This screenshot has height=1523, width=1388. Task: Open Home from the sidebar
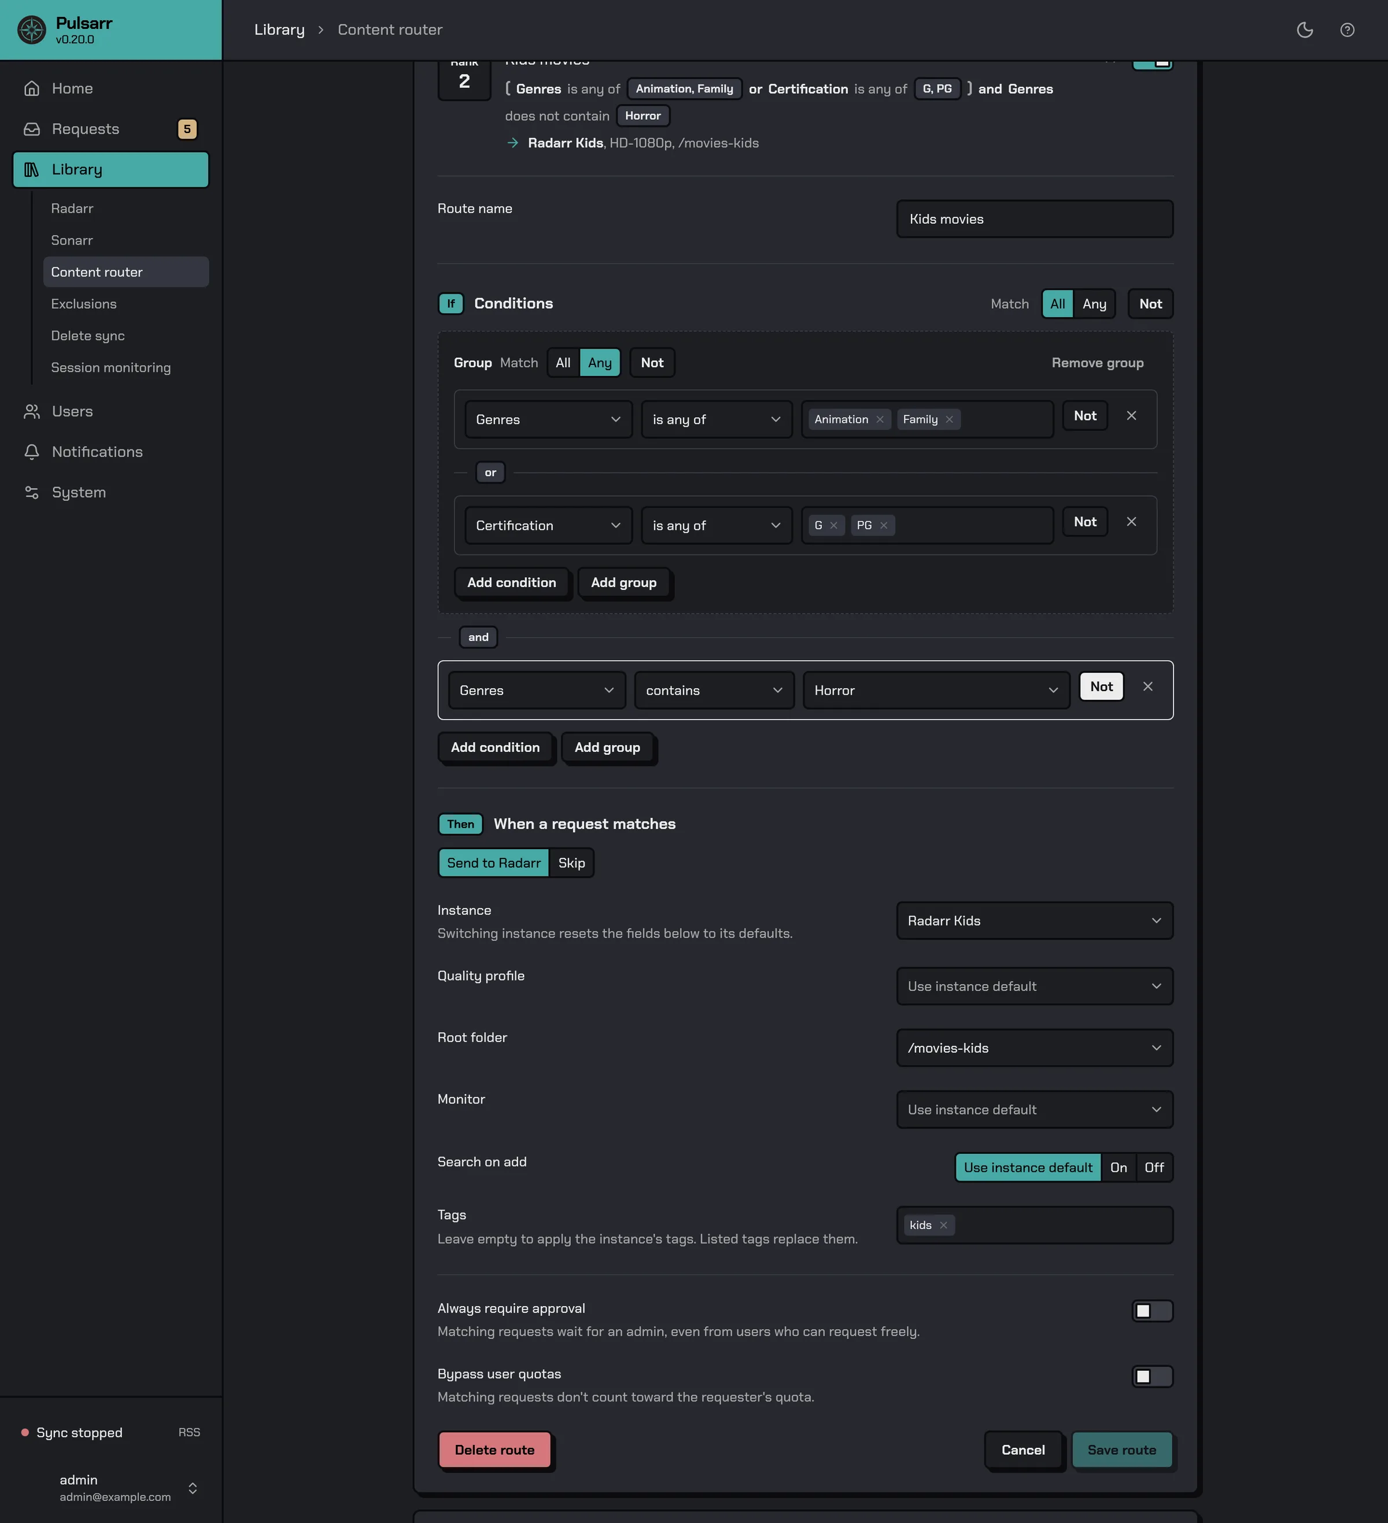(111, 88)
